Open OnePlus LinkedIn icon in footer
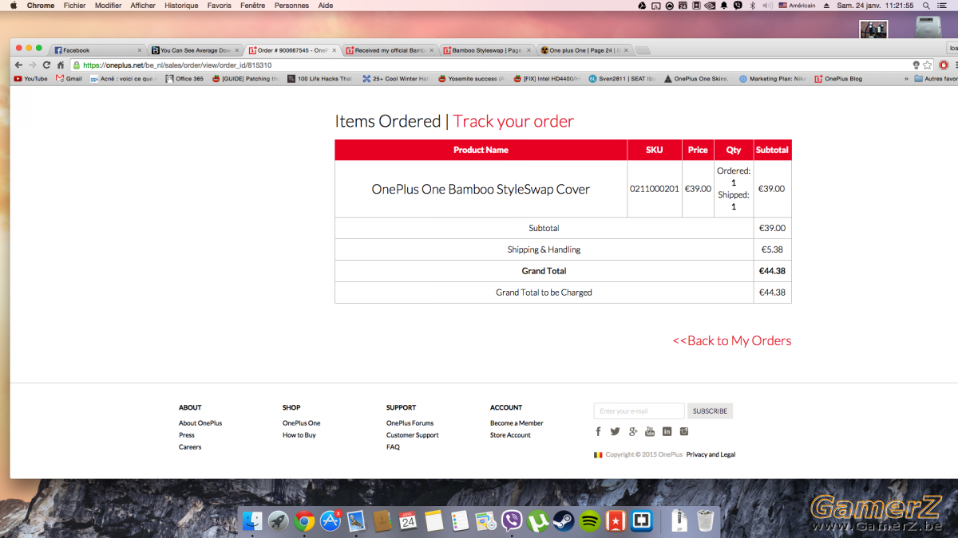The image size is (958, 538). pos(667,432)
